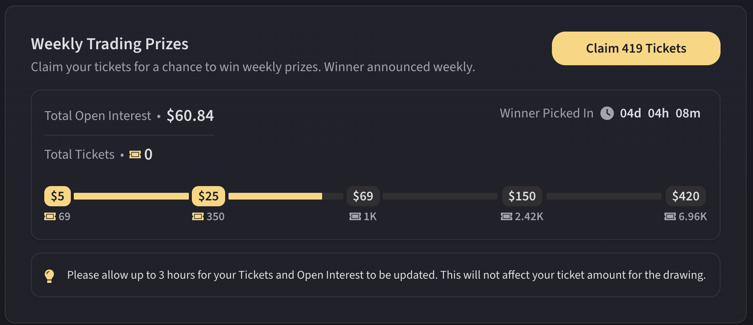Image resolution: width=753 pixels, height=325 pixels.
Task: Select the $5 prize tier badge
Action: tap(57, 196)
